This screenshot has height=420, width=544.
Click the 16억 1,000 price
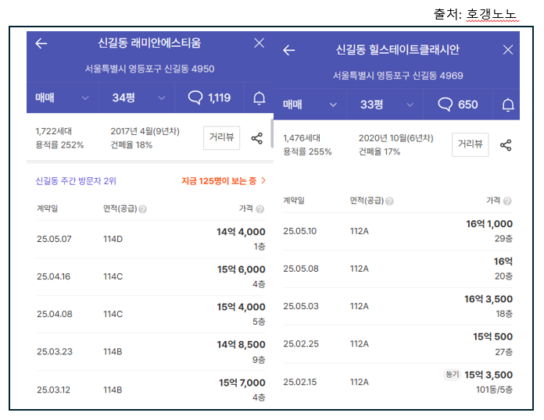489,224
